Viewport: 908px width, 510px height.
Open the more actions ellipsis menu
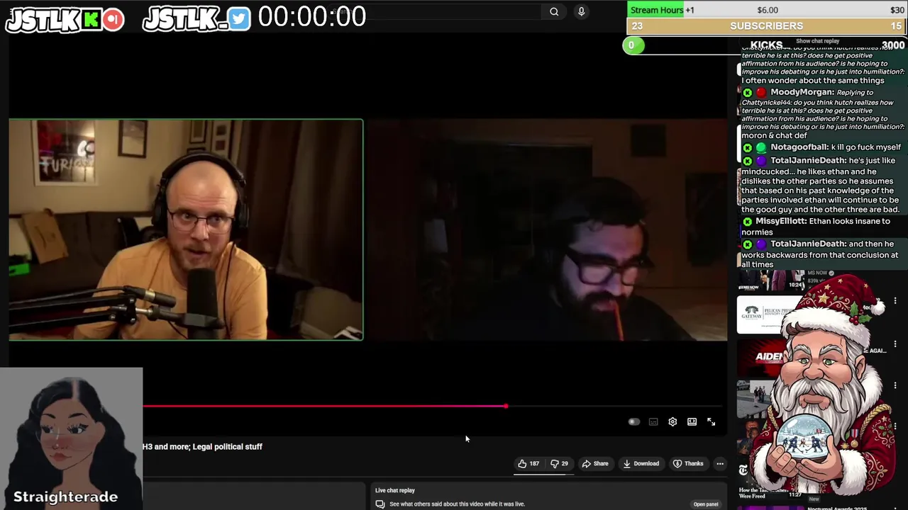click(x=720, y=463)
